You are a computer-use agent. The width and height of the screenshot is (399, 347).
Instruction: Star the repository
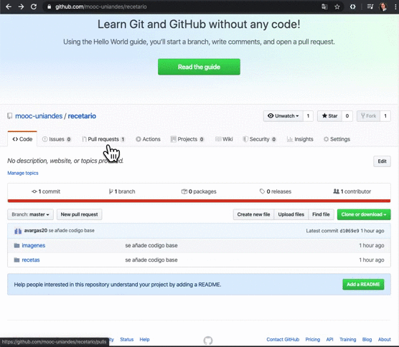(329, 116)
